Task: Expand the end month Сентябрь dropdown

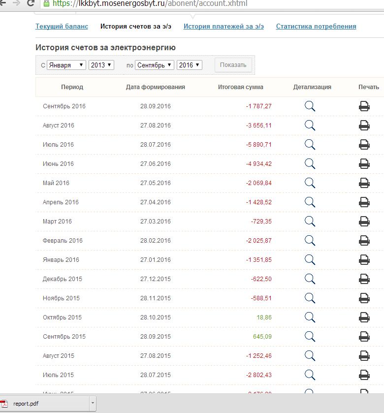Action: [x=155, y=65]
